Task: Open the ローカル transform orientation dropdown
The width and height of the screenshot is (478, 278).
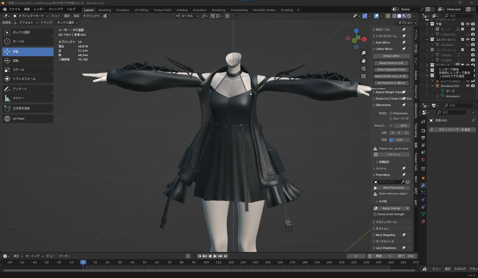Action: 188,16
